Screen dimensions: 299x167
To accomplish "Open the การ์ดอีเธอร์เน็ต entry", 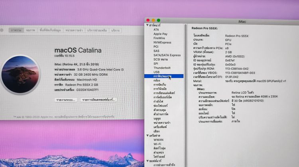I will (x=163, y=97).
